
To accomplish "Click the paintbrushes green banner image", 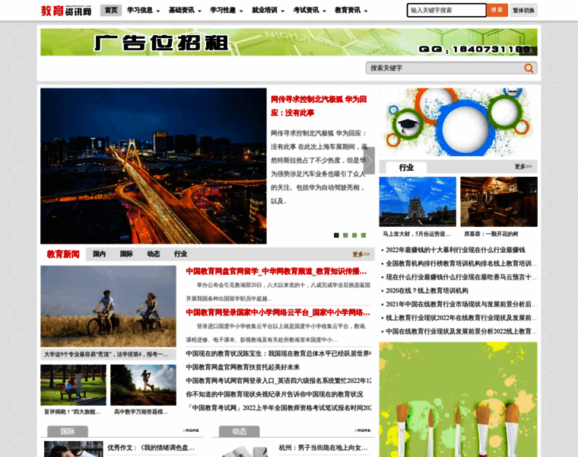I will click(x=458, y=400).
